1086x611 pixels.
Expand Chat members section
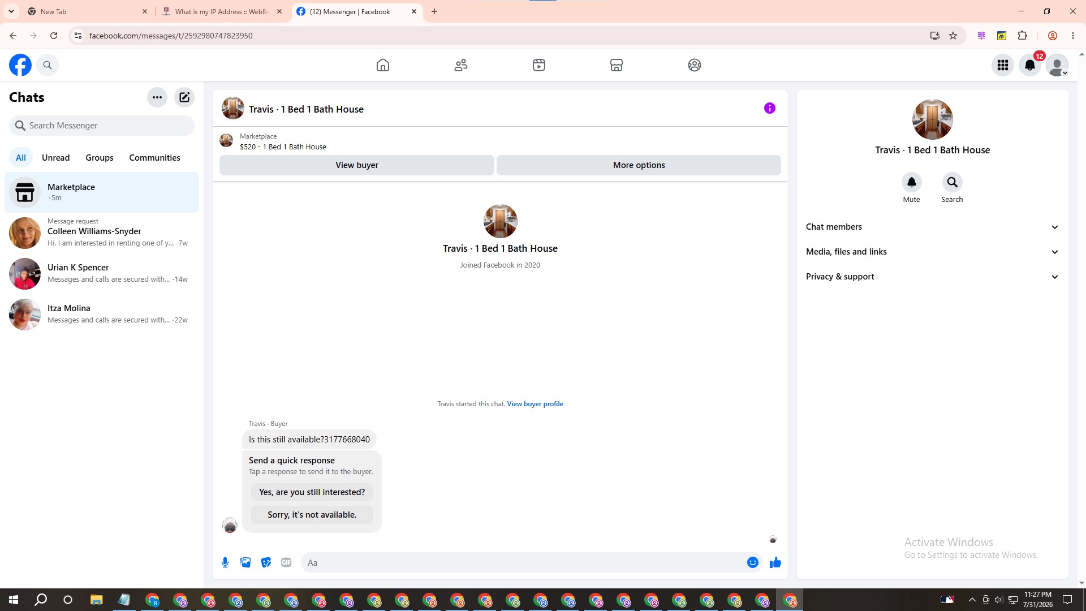tap(932, 227)
